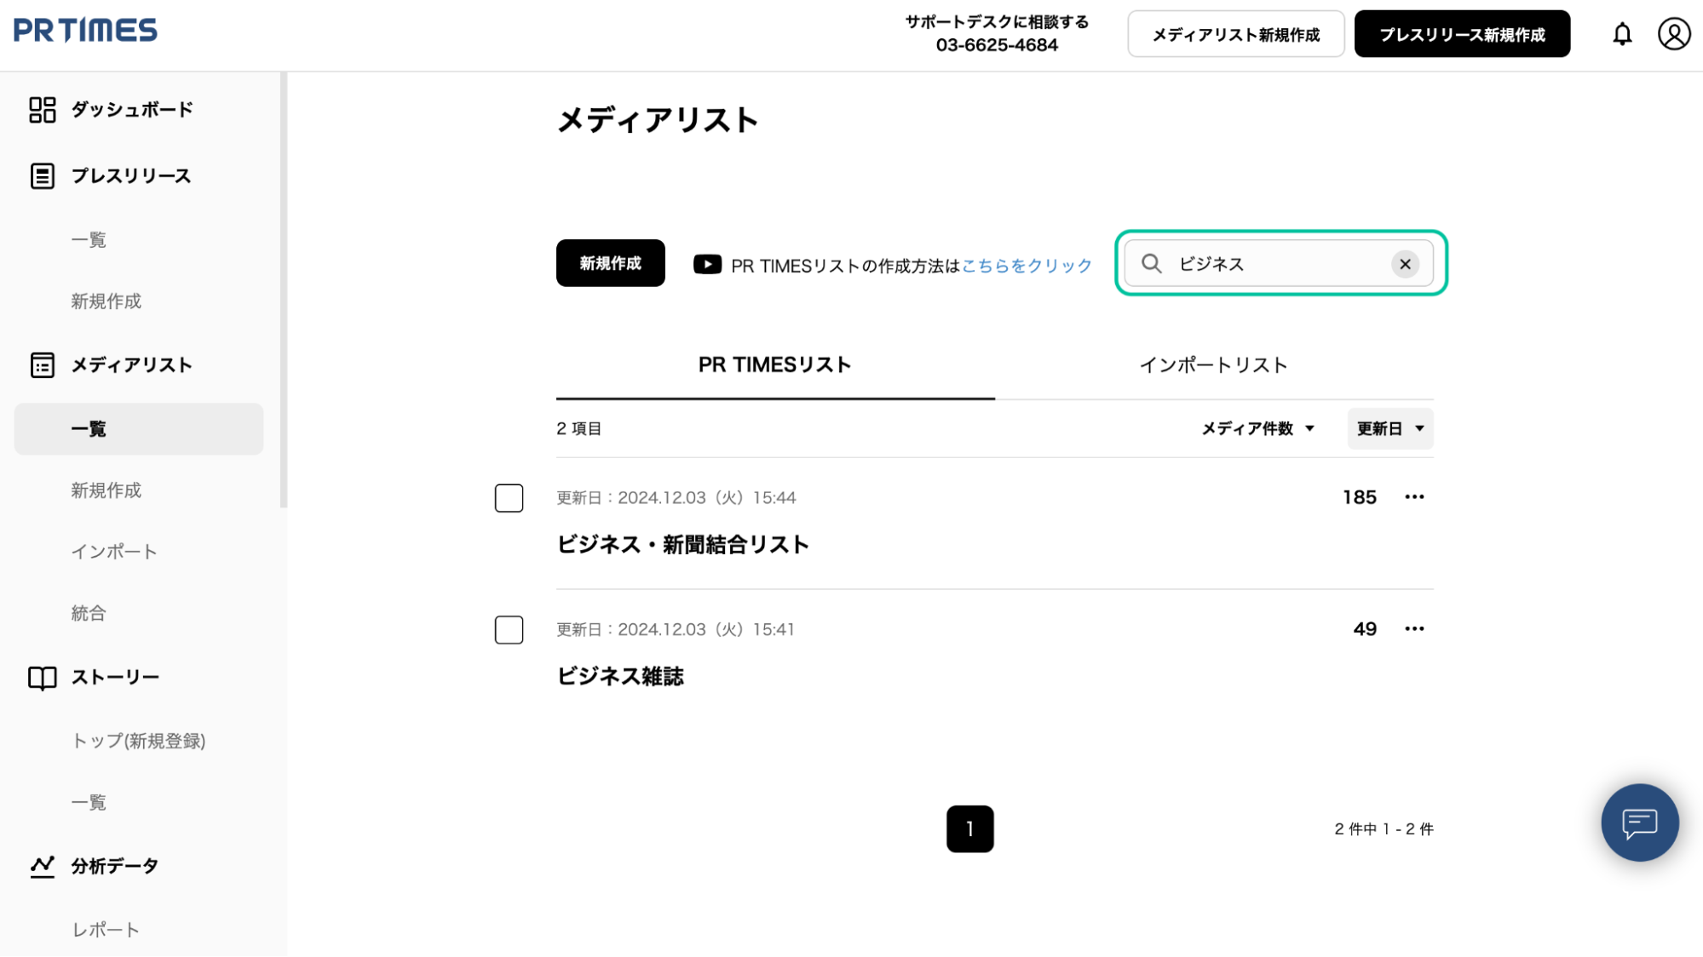Switch to the インポートリスト tab
1703x957 pixels.
[1213, 365]
